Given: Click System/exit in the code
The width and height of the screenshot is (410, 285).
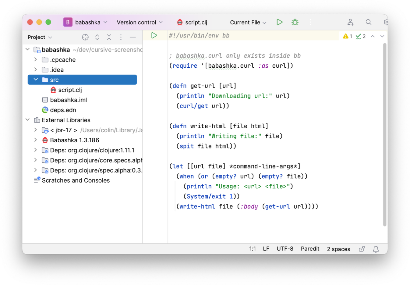Looking at the screenshot, I should click(x=206, y=196).
